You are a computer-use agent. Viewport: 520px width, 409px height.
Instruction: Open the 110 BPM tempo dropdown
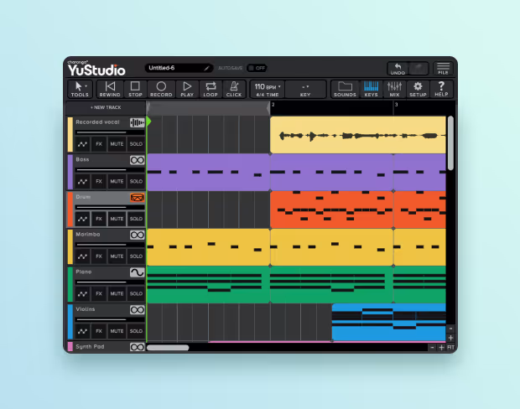pos(268,89)
